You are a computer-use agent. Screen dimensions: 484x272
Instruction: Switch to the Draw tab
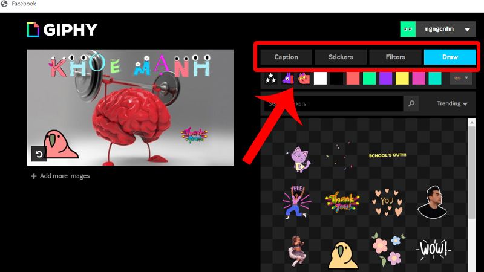coord(450,57)
